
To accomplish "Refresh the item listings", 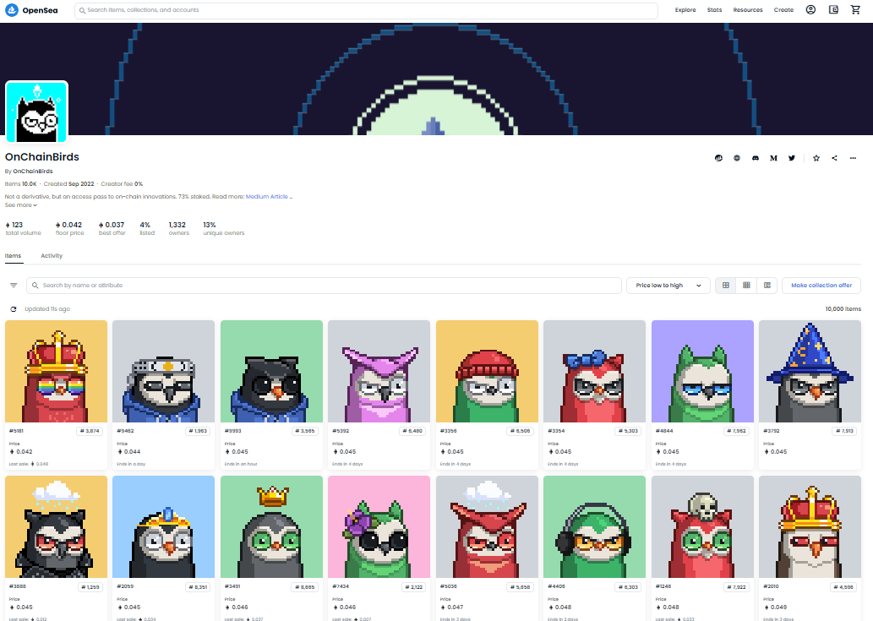I will [x=14, y=309].
